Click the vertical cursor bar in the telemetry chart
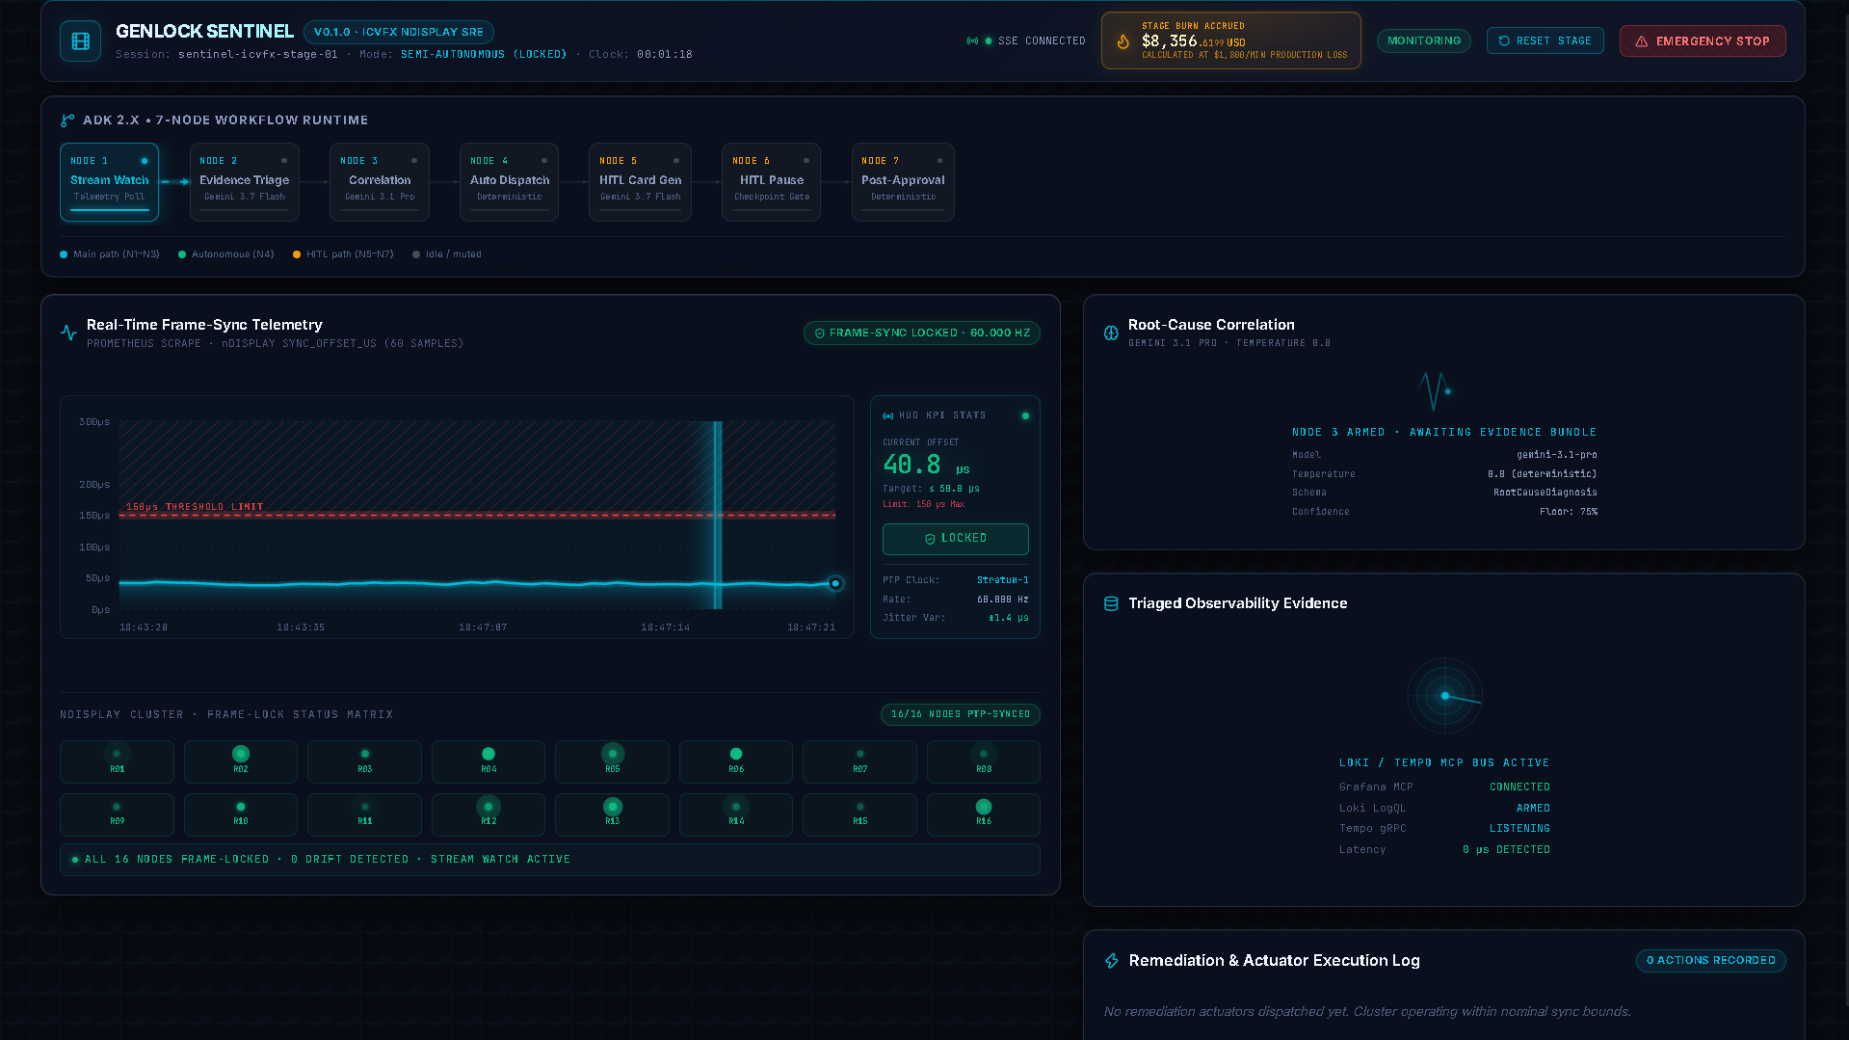This screenshot has width=1849, height=1040. [x=718, y=515]
